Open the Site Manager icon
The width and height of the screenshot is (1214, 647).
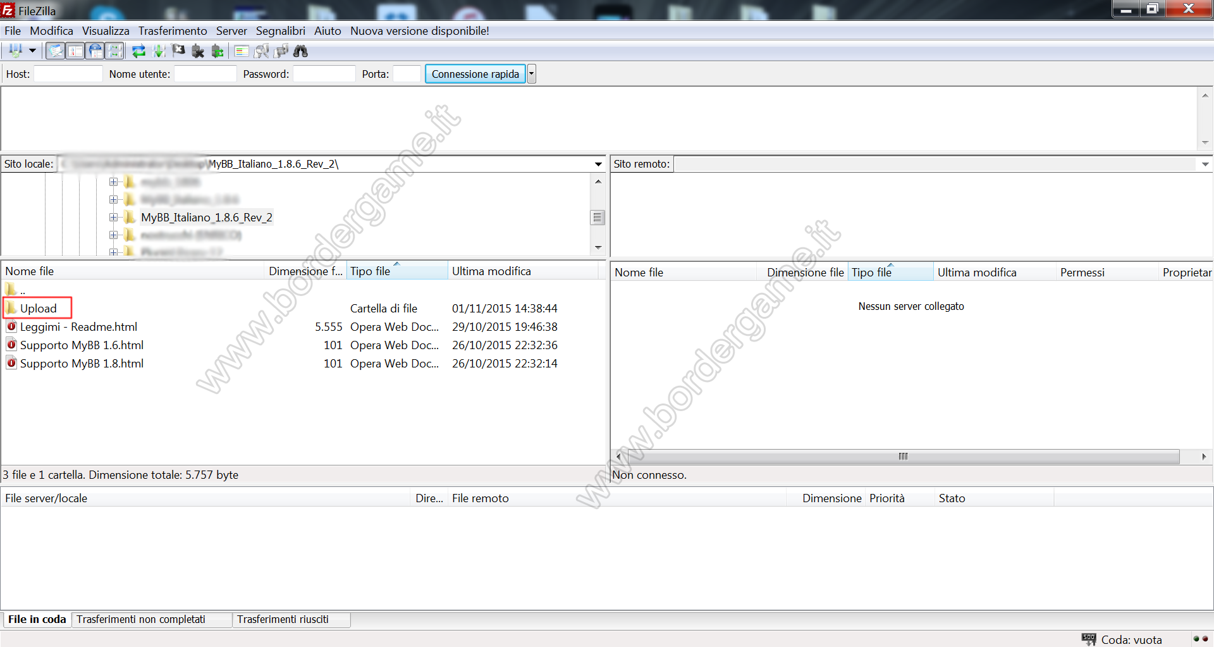pos(15,51)
